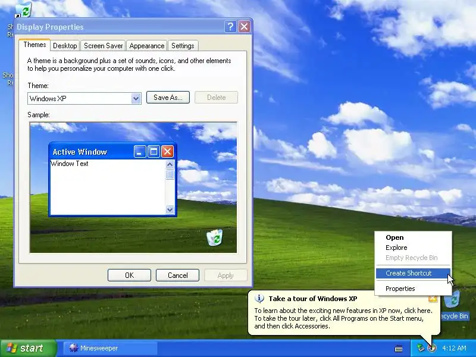476x357 pixels.
Task: Click the Windows XP tour tray icon
Action: (x=432, y=348)
